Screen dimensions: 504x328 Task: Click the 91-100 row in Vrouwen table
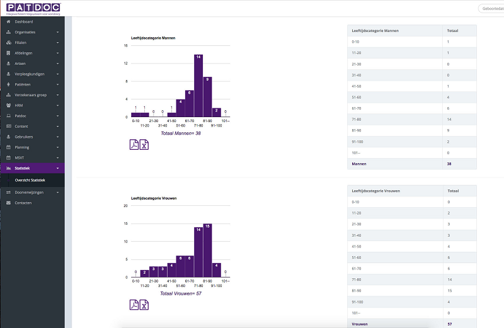click(412, 302)
